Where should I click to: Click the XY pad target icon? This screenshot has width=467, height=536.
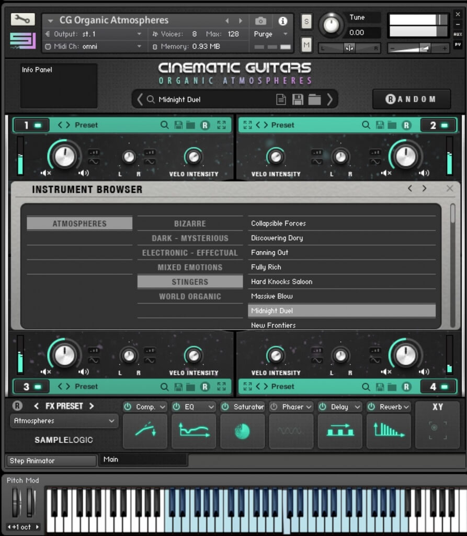(x=434, y=428)
